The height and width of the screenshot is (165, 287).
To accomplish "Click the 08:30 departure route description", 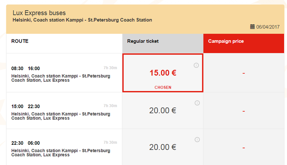I will [x=61, y=78].
